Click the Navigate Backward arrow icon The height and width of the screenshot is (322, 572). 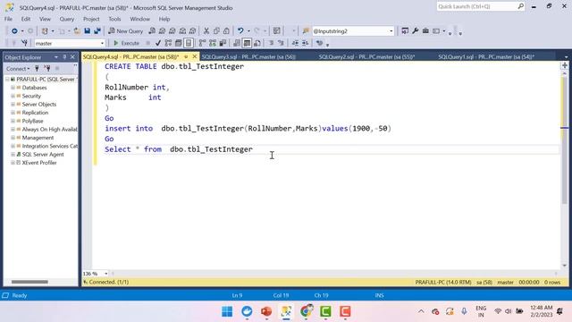click(14, 31)
